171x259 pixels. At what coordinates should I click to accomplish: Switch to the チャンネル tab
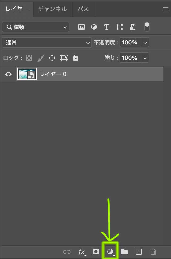[52, 9]
